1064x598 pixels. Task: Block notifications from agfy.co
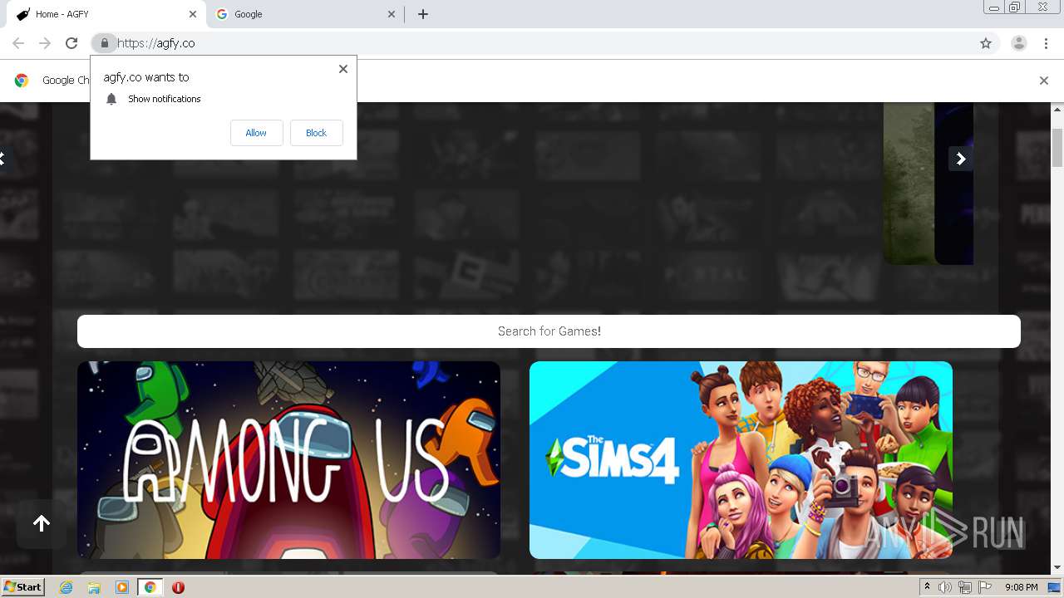coord(316,133)
